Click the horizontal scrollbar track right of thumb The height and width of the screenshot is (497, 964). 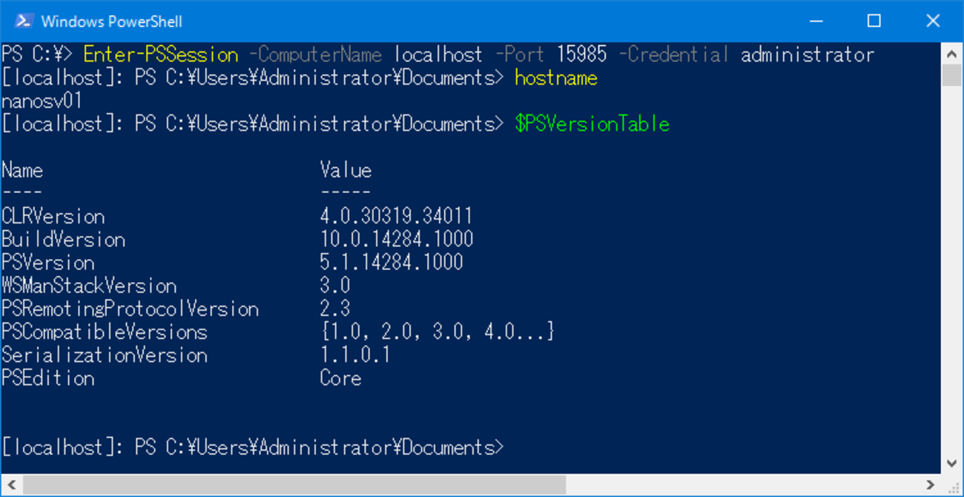(742, 485)
